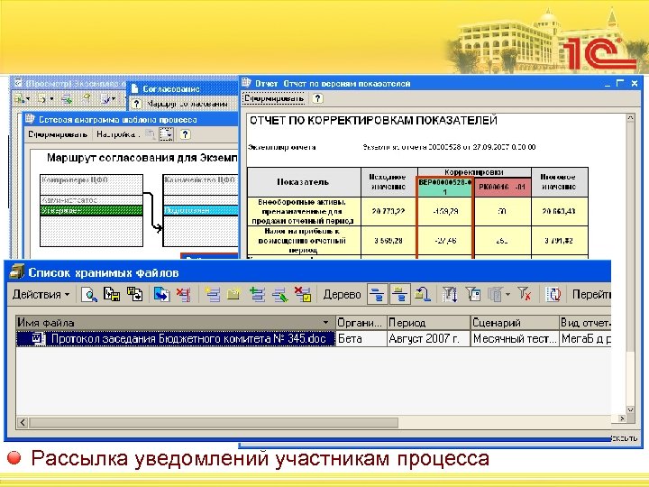Click the filter and sort funnel icon
Screen dimensions: 649x487
coord(450,294)
